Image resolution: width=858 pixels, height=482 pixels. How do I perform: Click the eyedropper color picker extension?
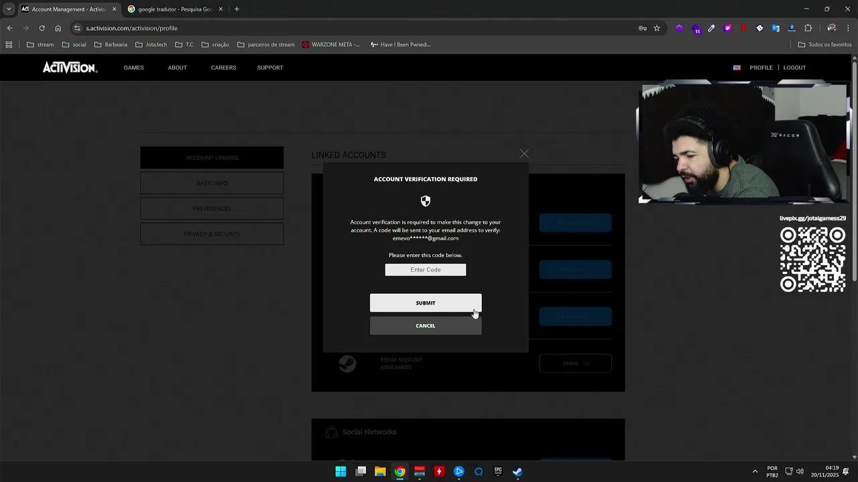pos(711,28)
